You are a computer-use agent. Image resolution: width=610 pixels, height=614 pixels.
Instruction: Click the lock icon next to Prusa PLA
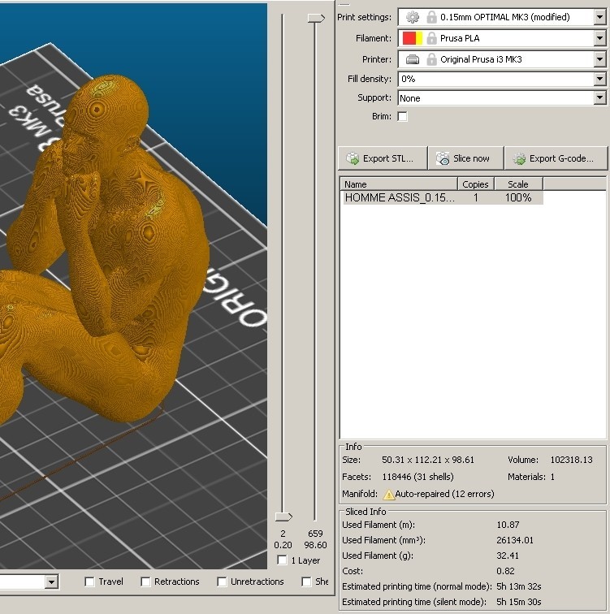coord(431,38)
